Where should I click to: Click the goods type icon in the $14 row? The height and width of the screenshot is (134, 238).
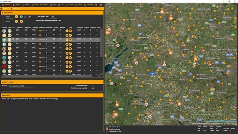(10, 35)
